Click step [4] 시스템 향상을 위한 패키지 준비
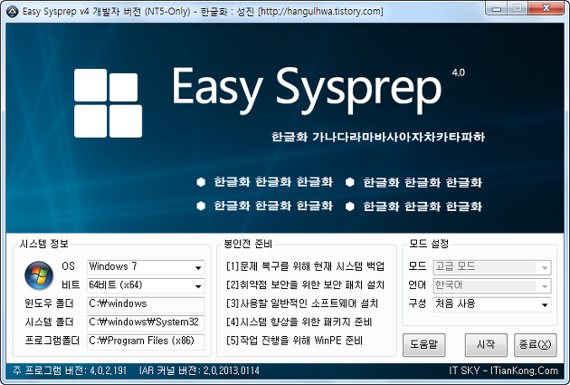The image size is (570, 385). [x=299, y=322]
